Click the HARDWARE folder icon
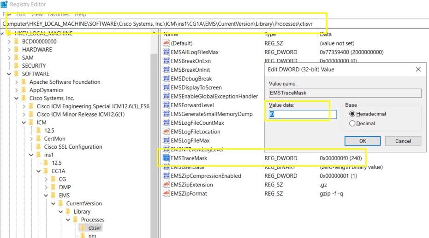Viewport: 429px width, 238px height. (x=17, y=49)
